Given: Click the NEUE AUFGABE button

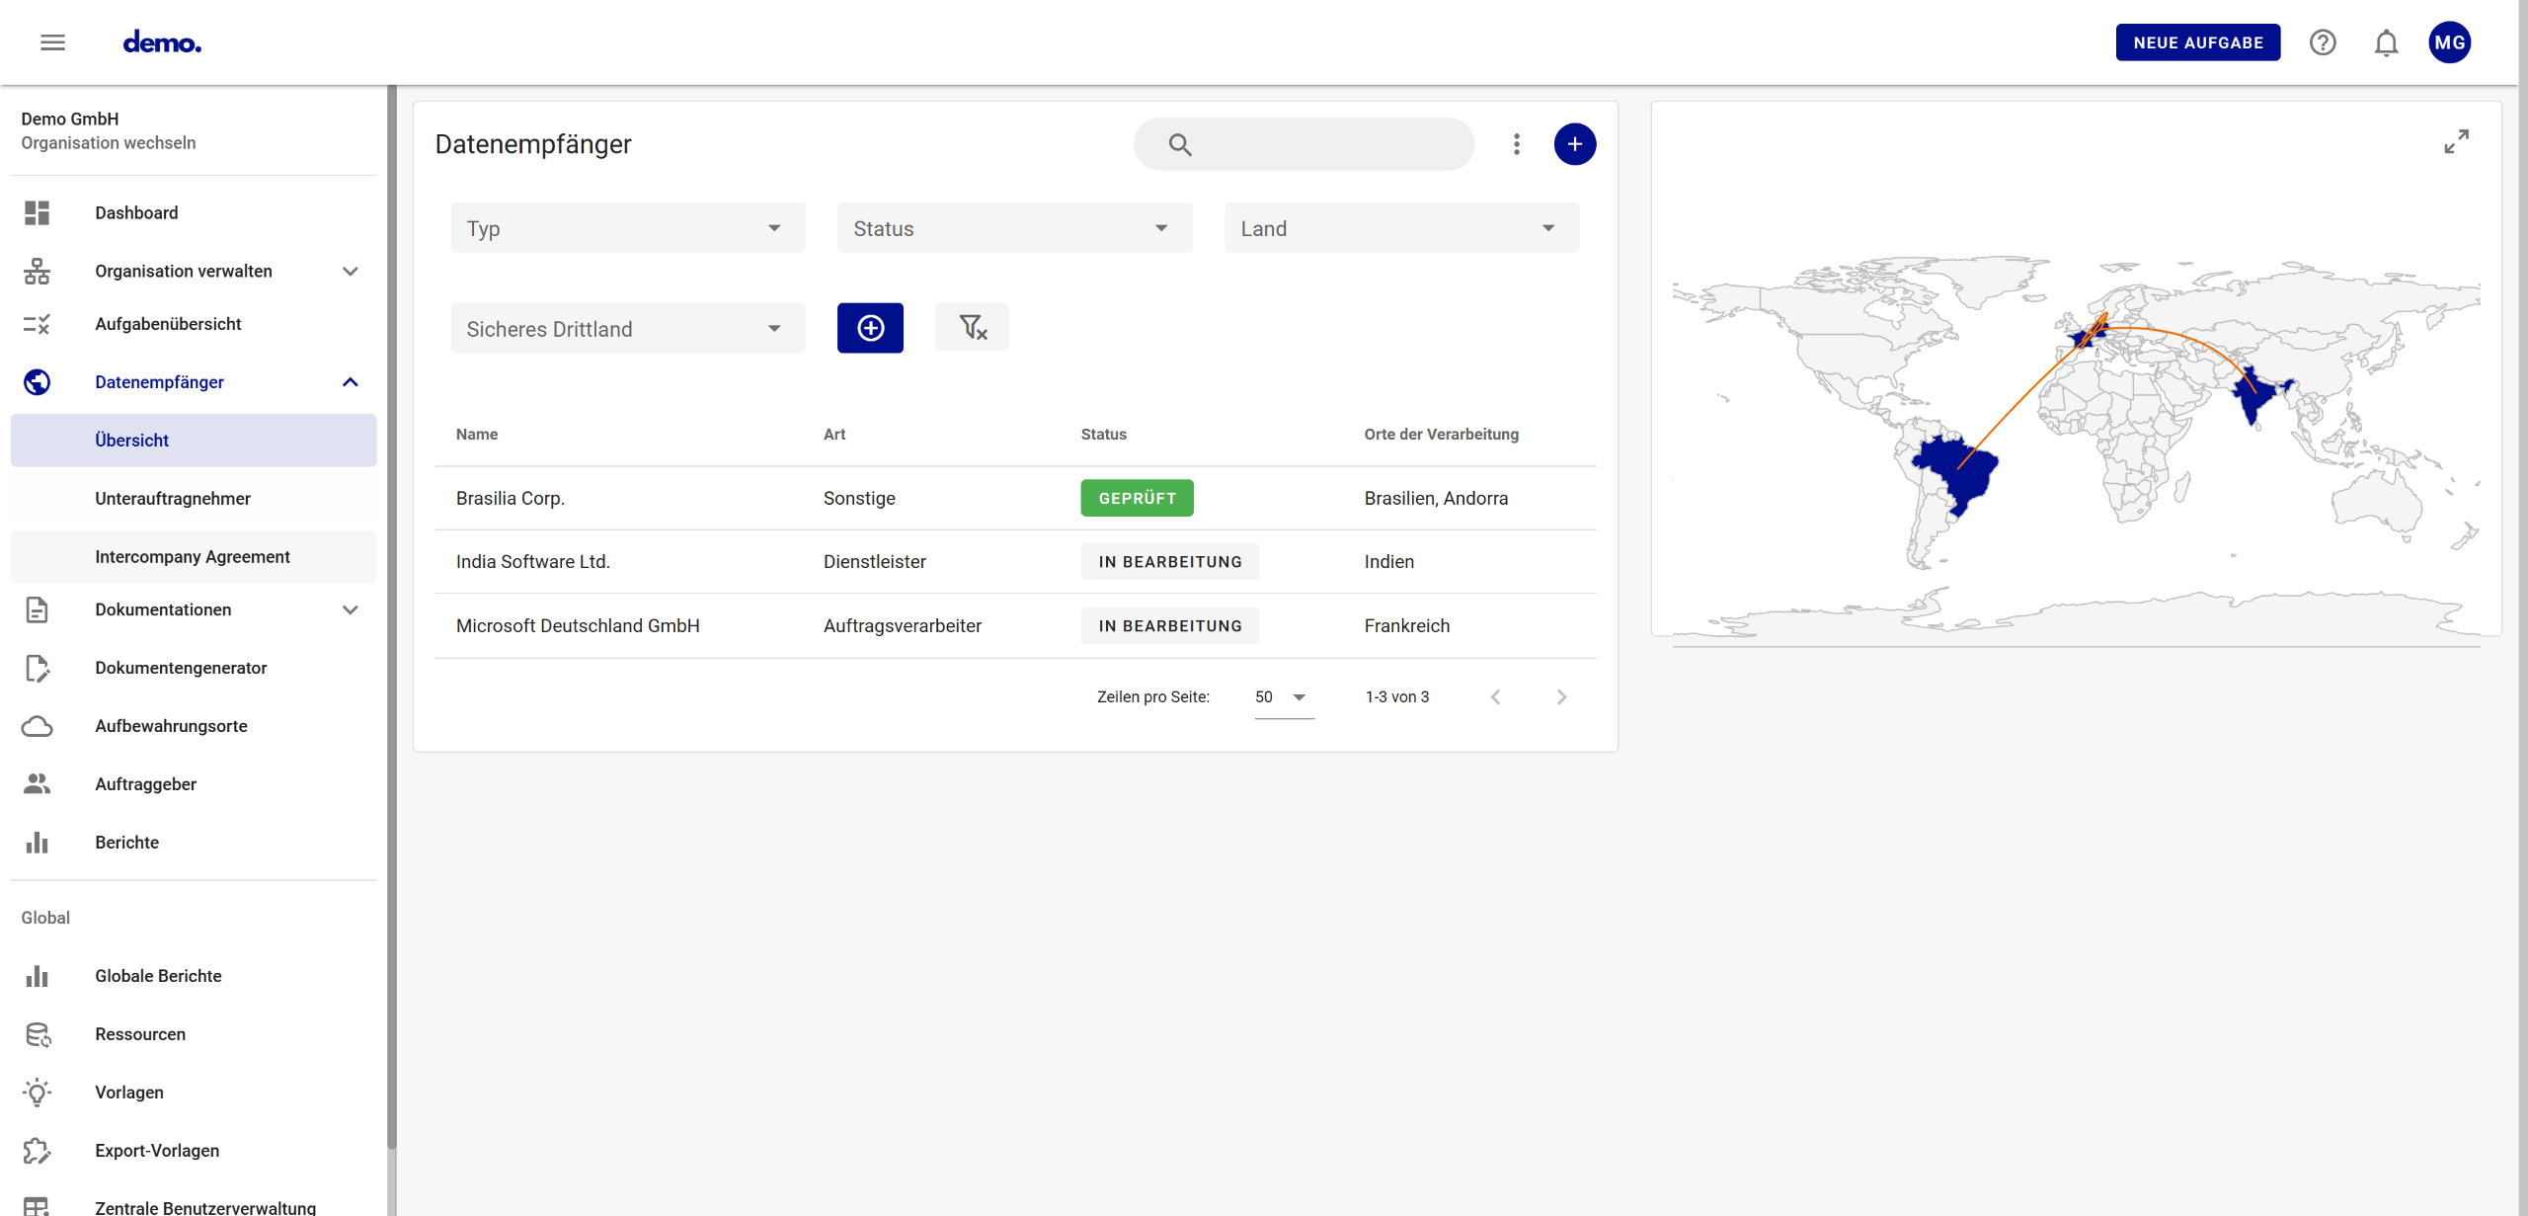Looking at the screenshot, I should [2197, 42].
